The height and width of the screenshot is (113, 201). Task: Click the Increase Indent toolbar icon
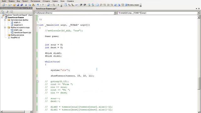coord(85,5)
